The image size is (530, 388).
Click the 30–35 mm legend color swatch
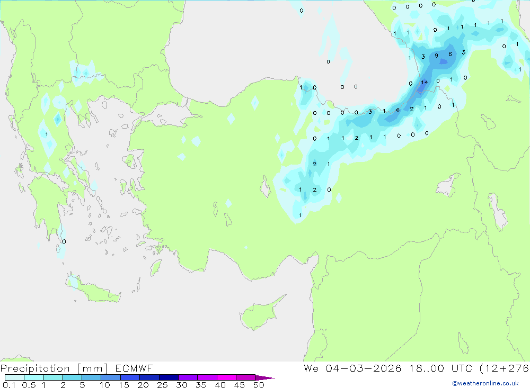coord(188,377)
